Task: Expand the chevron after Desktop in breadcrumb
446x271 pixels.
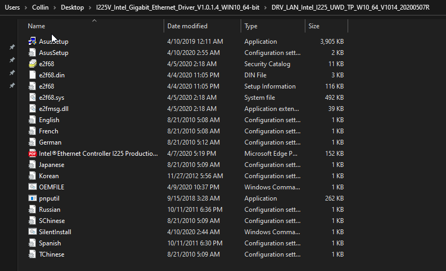Action: (x=90, y=7)
